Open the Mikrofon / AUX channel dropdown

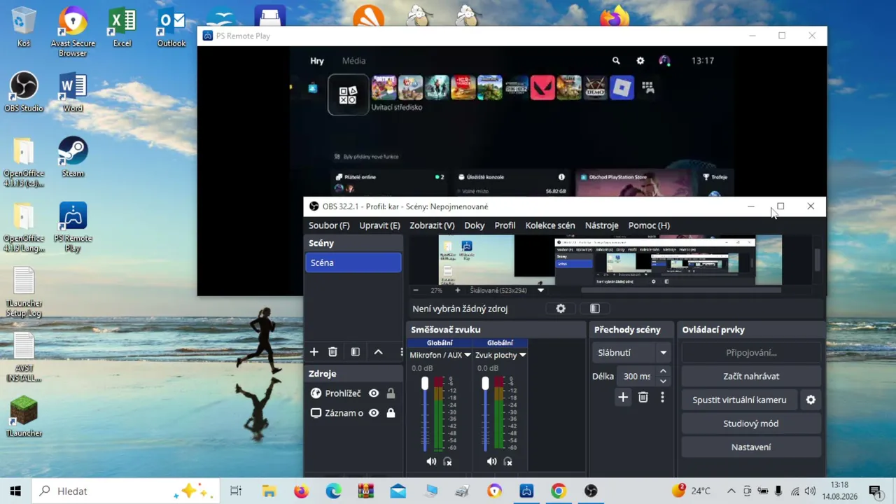468,355
